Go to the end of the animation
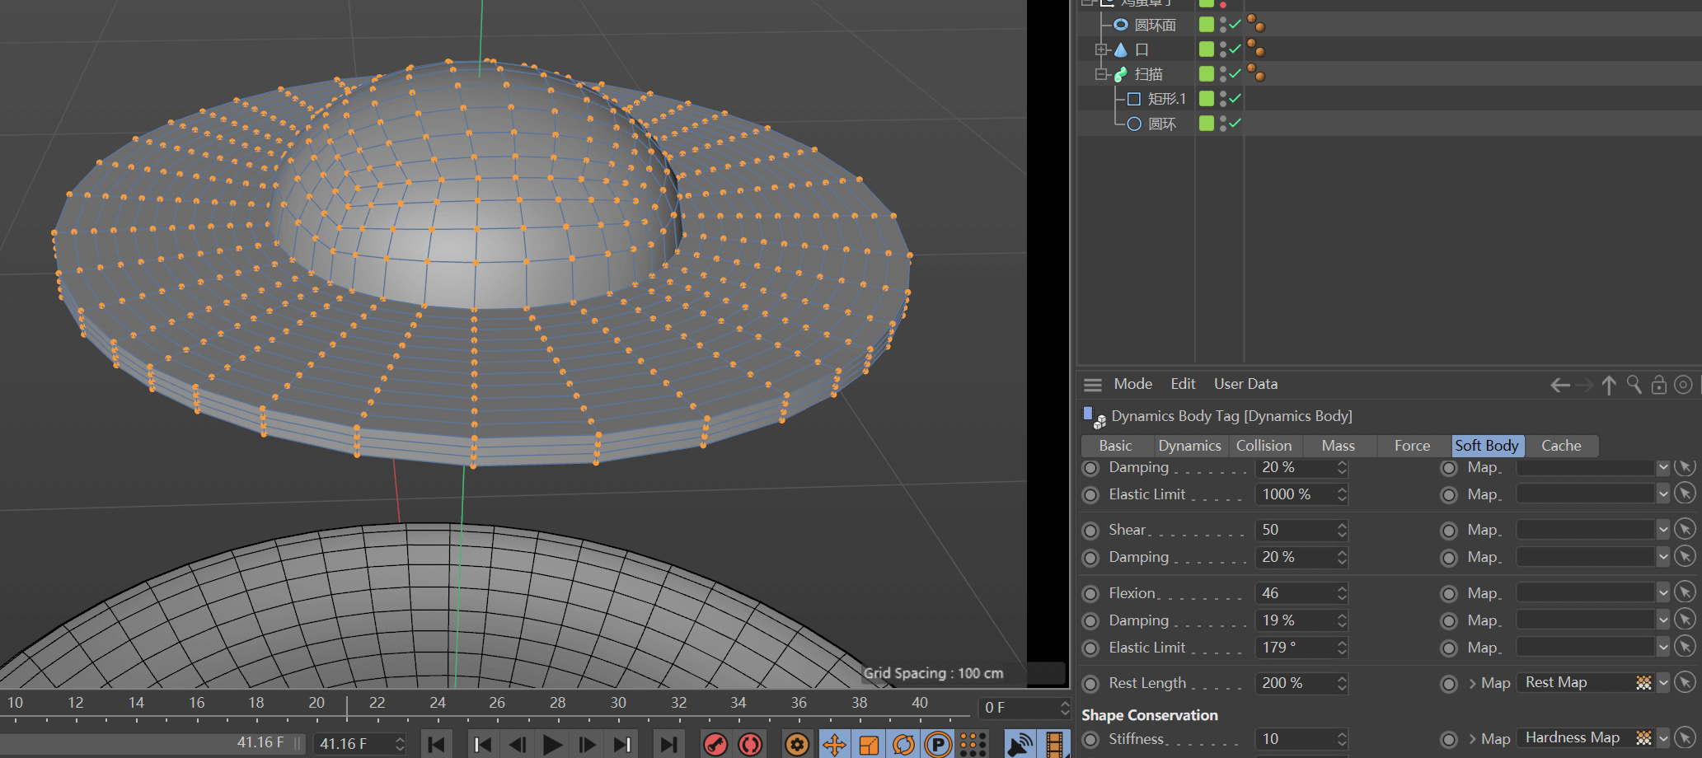The height and width of the screenshot is (758, 1702). coord(668,745)
